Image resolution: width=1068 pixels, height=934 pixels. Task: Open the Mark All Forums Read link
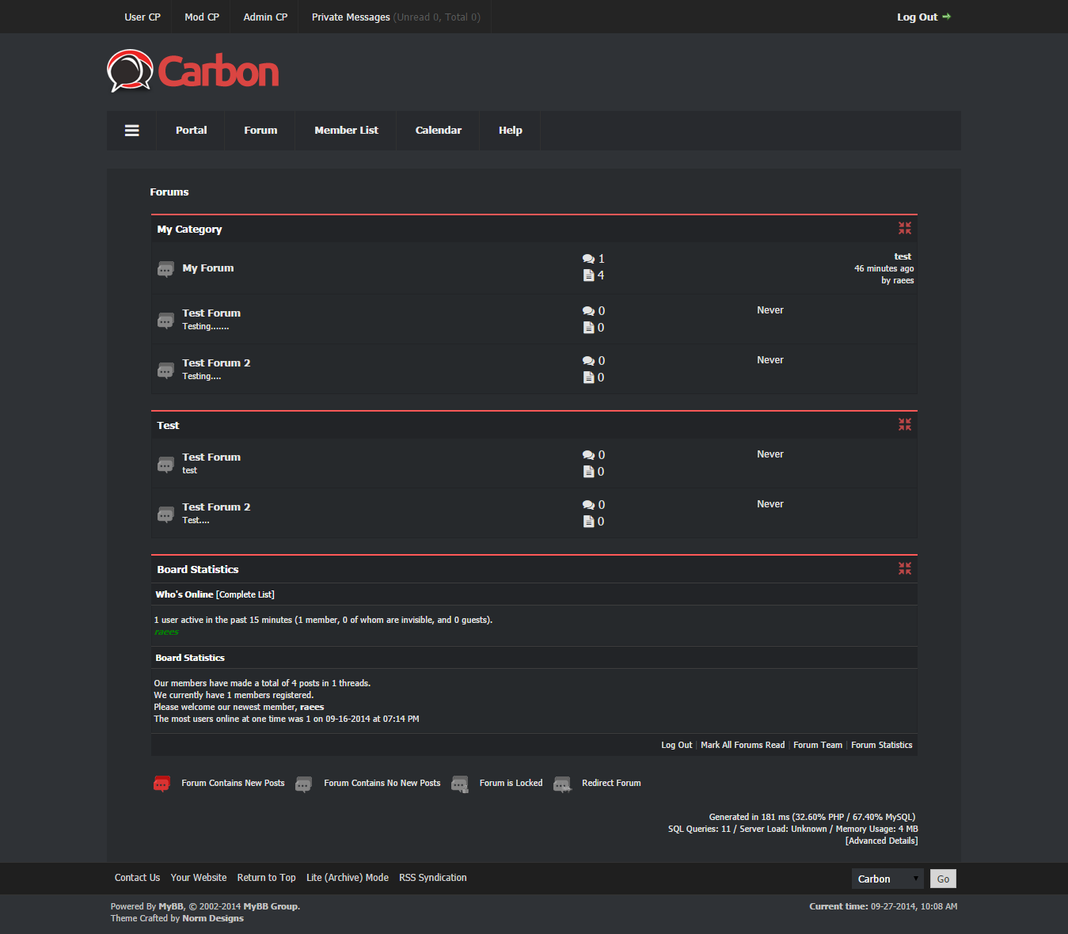[x=743, y=745]
